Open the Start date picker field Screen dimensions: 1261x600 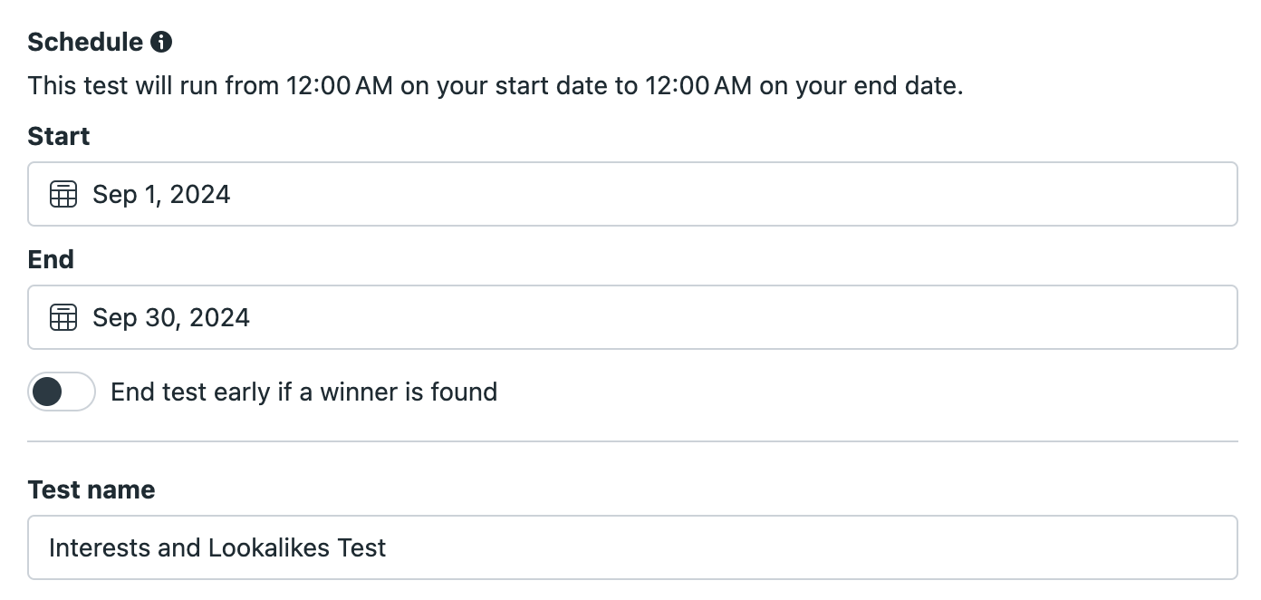632,194
